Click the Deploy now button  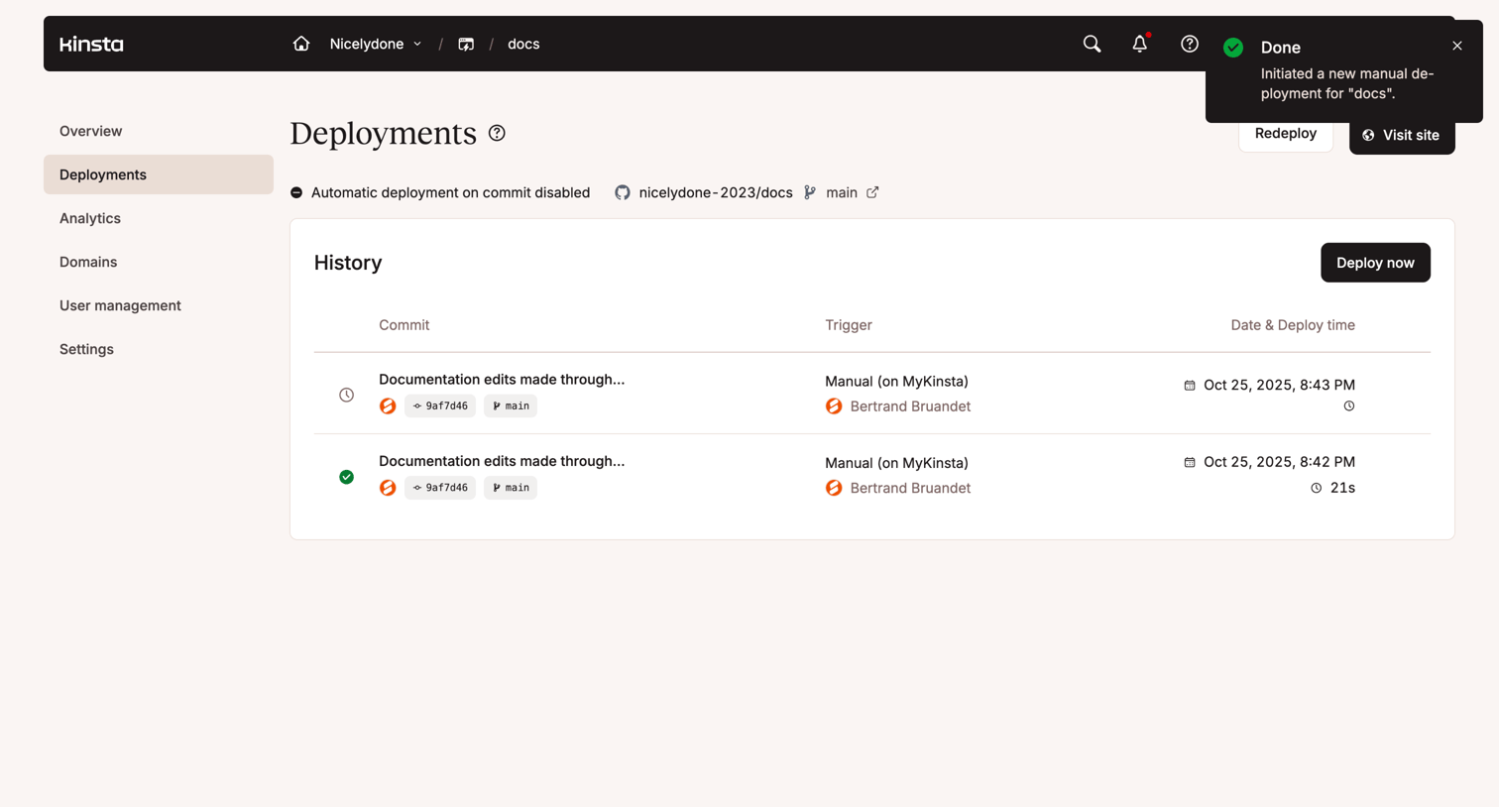[1375, 263]
